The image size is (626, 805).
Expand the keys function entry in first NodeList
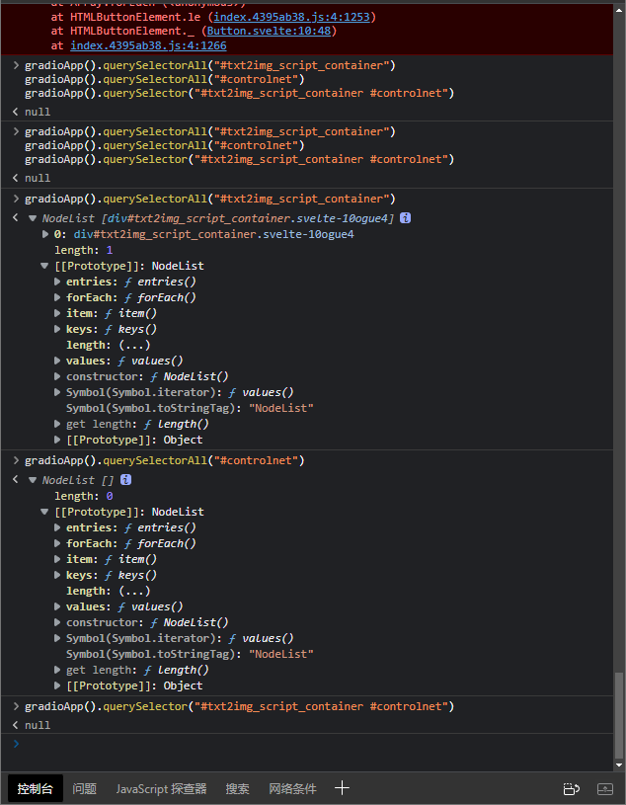(57, 328)
